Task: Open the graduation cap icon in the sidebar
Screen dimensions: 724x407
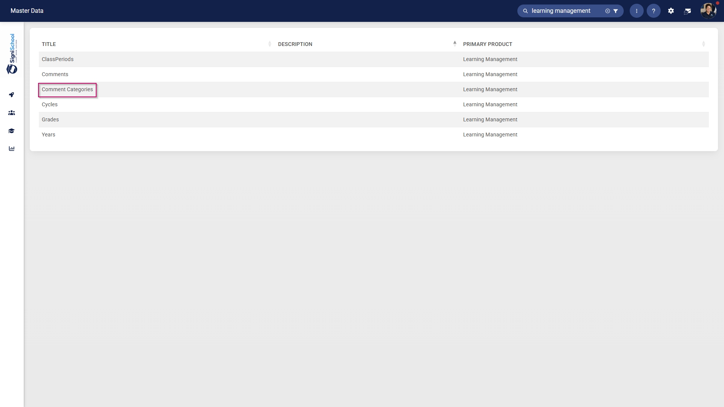Action: [x=12, y=131]
